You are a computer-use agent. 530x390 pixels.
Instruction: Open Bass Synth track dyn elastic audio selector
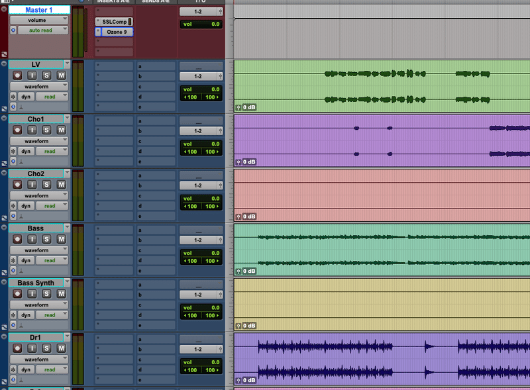point(26,315)
